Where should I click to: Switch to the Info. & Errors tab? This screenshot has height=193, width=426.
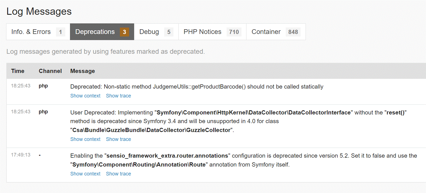[31, 32]
